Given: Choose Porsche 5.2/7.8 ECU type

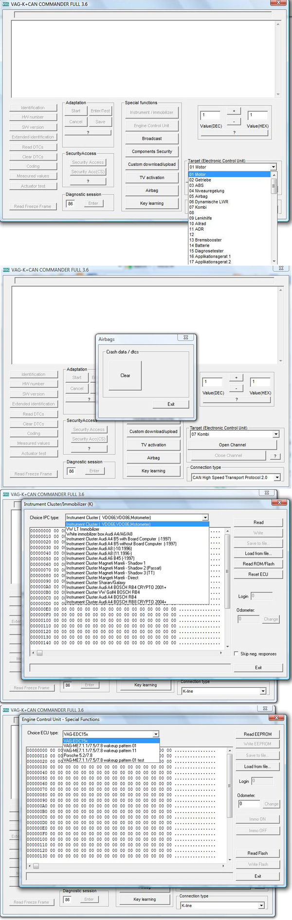Looking at the screenshot, I should click(x=78, y=755).
